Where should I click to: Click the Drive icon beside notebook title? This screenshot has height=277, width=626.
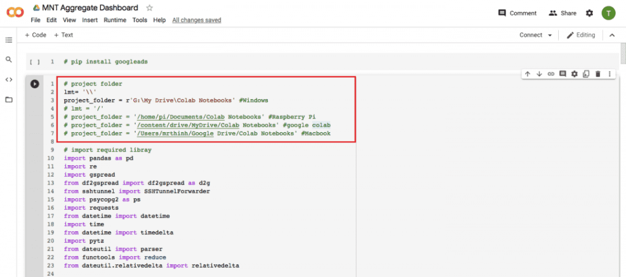(x=36, y=7)
